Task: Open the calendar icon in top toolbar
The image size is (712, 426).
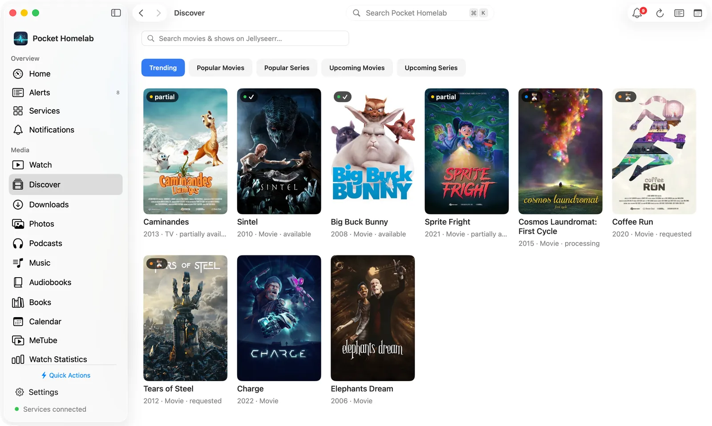Action: (698, 13)
